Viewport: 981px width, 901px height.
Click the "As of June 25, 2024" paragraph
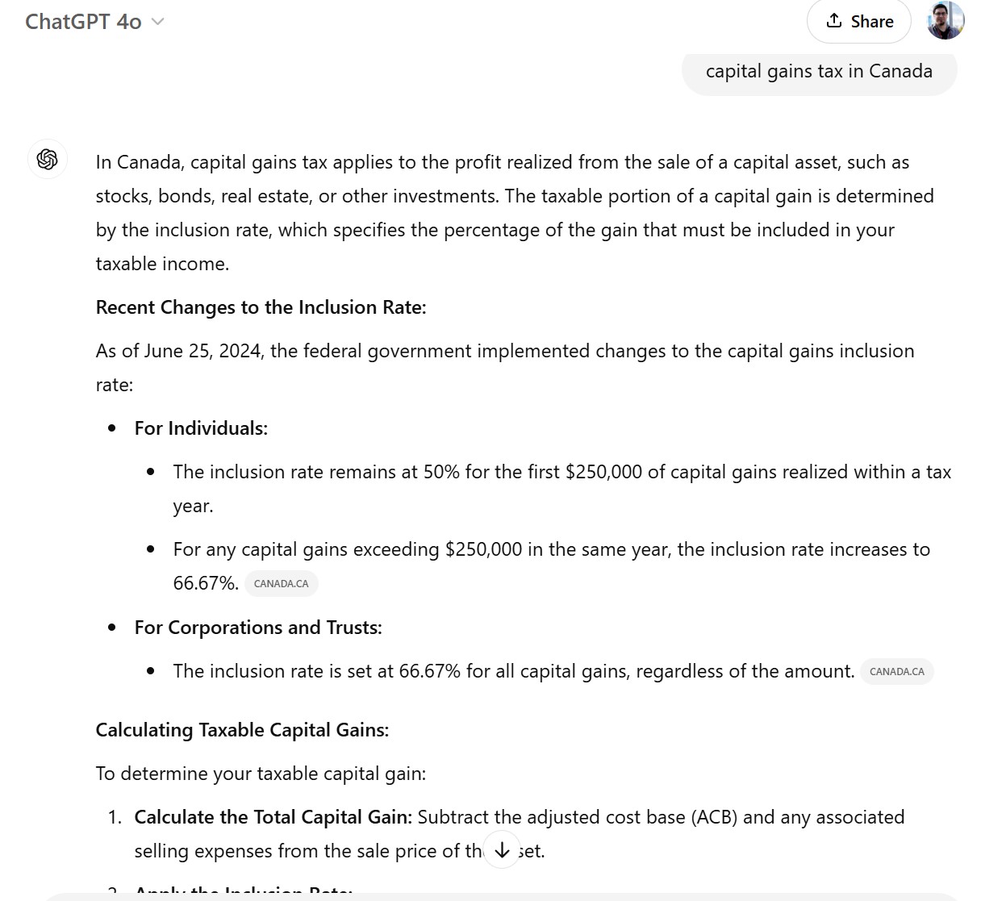click(504, 352)
